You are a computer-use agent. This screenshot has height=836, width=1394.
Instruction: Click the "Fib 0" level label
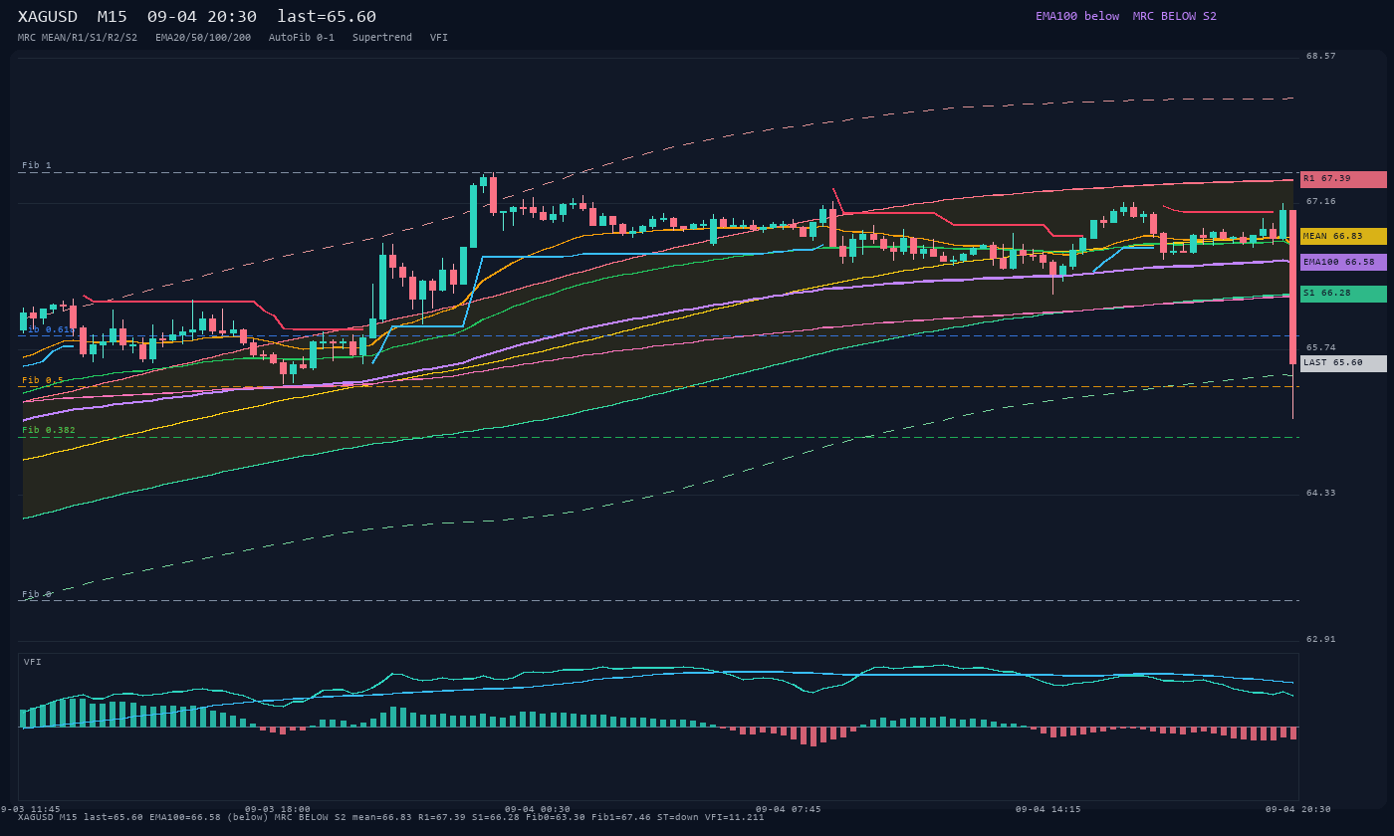(37, 595)
